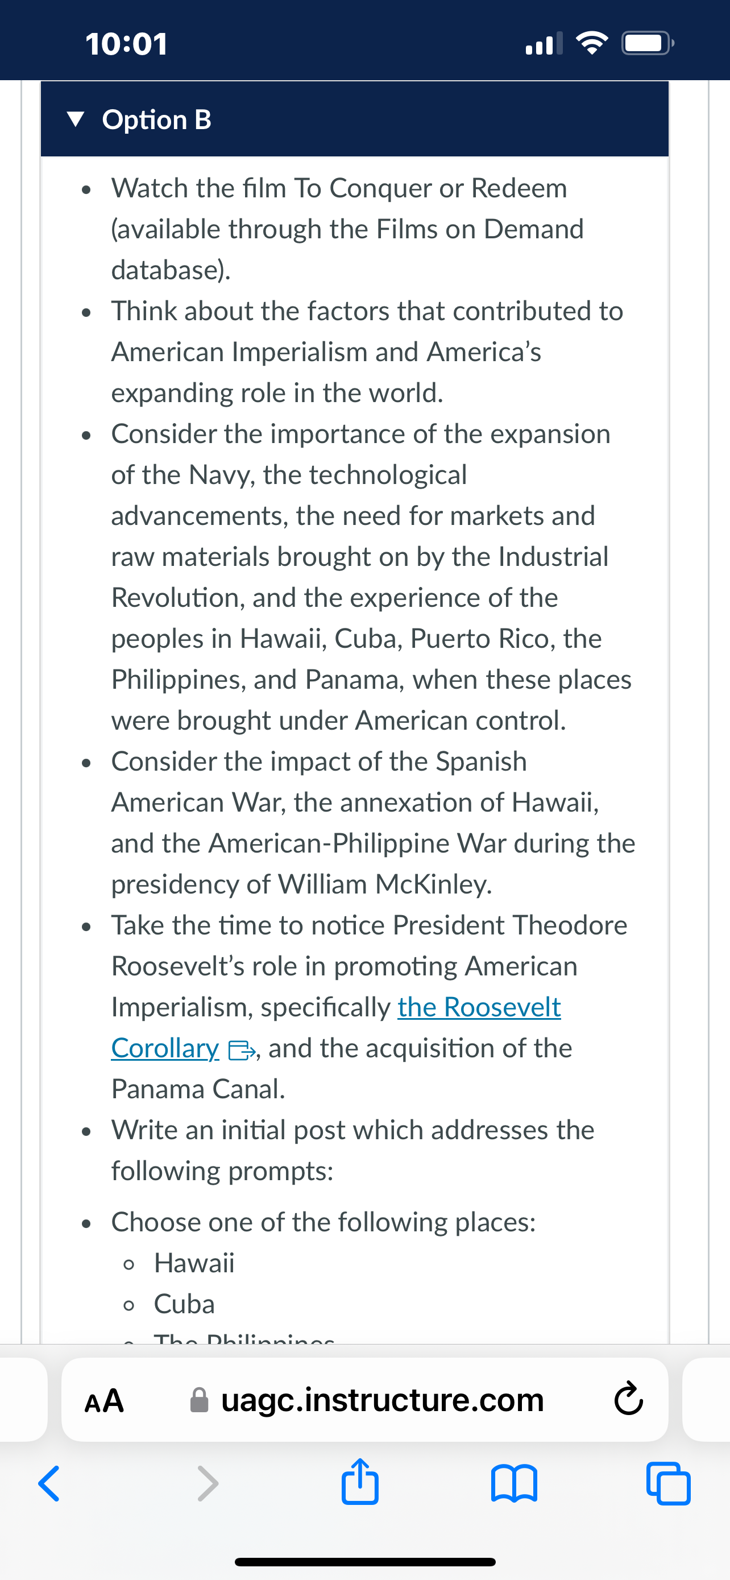Tap the AA reader text size button

[x=104, y=1400]
